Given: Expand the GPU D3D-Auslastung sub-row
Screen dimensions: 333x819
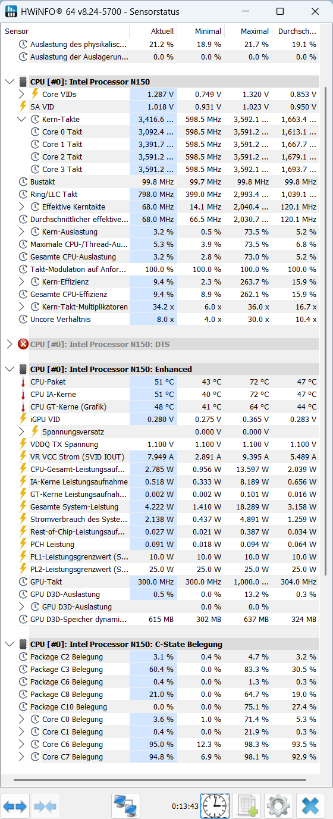Looking at the screenshot, I should (x=22, y=607).
